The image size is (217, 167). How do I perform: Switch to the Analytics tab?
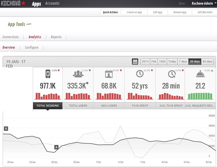pos(35,37)
